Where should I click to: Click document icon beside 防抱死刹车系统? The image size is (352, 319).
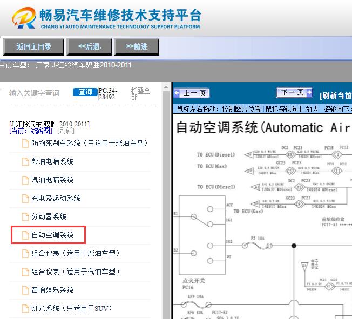coord(25,144)
